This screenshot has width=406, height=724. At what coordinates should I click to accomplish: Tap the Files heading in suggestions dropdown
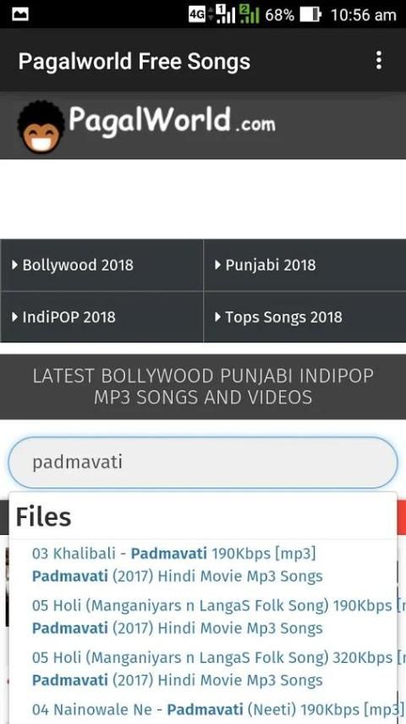44,517
